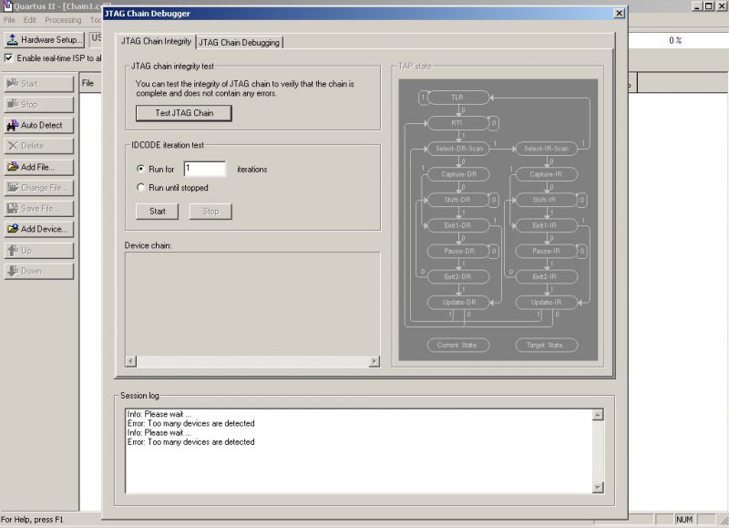
Task: Click Add Device button in sidebar
Action: tap(39, 229)
